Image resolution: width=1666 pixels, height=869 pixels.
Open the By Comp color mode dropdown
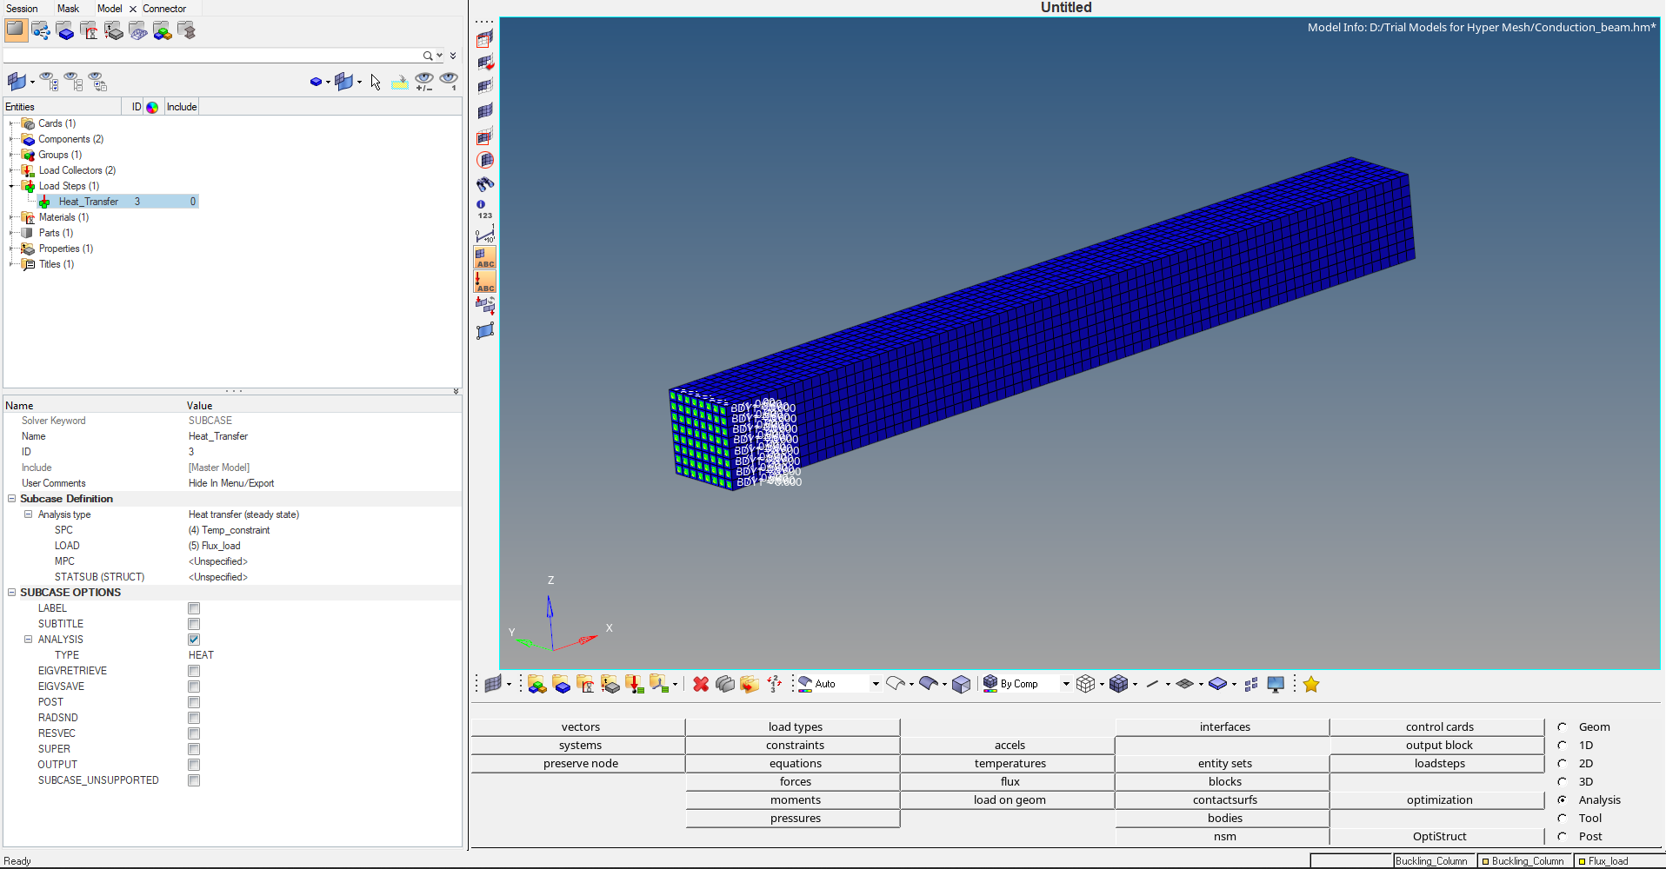(x=1065, y=684)
